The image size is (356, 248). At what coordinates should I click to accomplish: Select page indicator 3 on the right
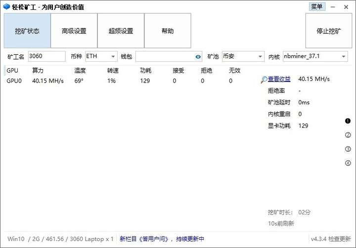[348, 149]
